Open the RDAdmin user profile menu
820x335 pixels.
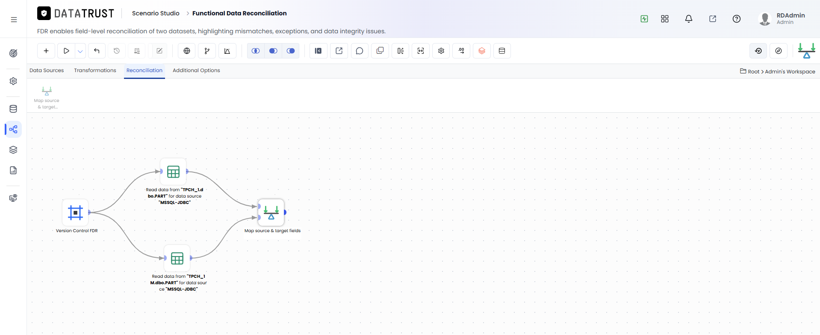pos(782,19)
